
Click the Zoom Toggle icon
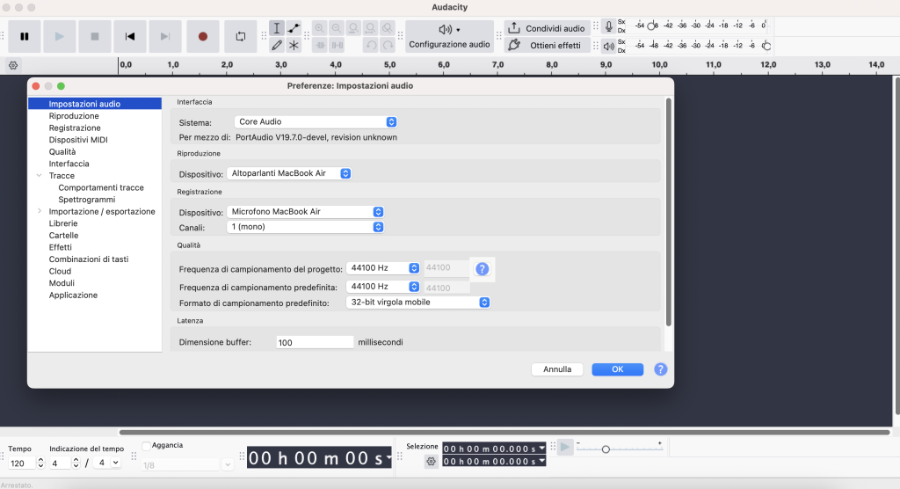tap(388, 28)
